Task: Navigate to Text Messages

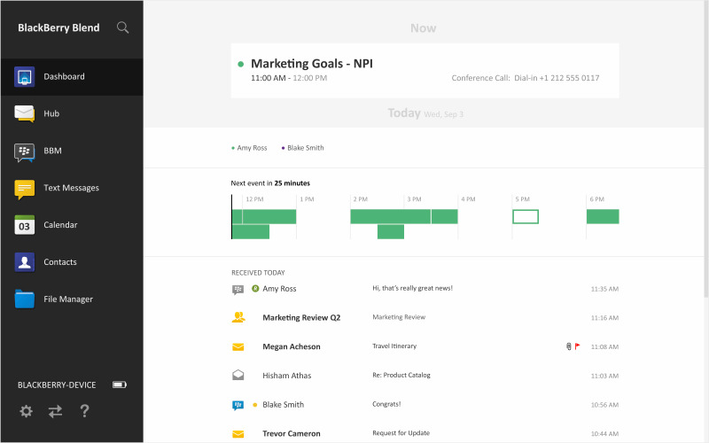Action: point(72,188)
